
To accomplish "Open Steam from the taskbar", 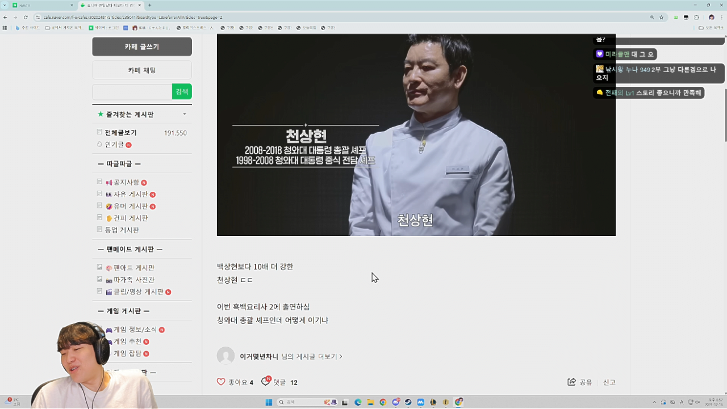I will [x=408, y=402].
